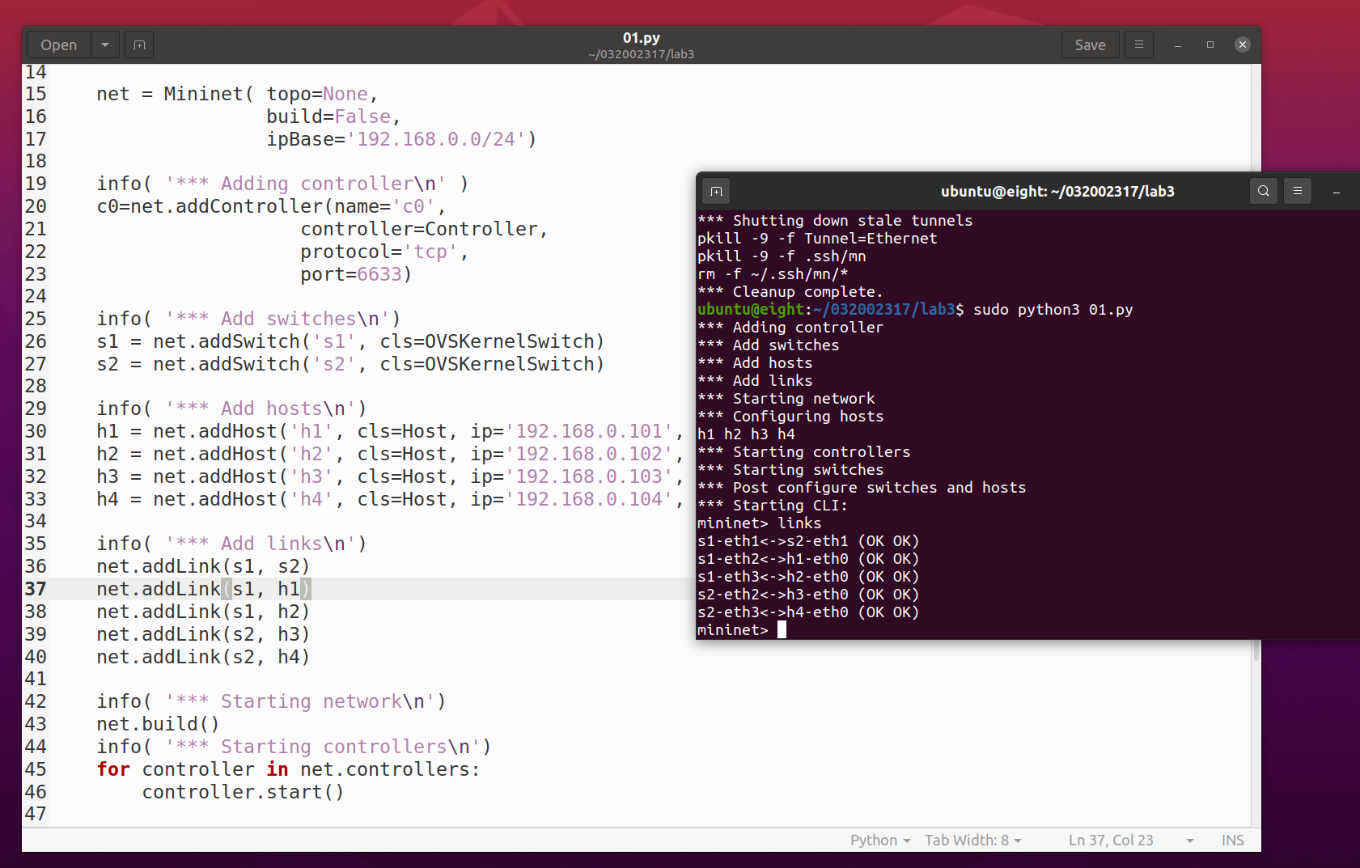1360x868 pixels.
Task: Click the h1 h2 h3 h4 terminal output
Action: point(746,434)
